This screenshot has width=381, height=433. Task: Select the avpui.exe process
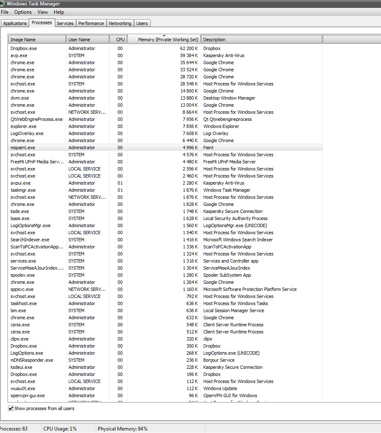click(165, 183)
